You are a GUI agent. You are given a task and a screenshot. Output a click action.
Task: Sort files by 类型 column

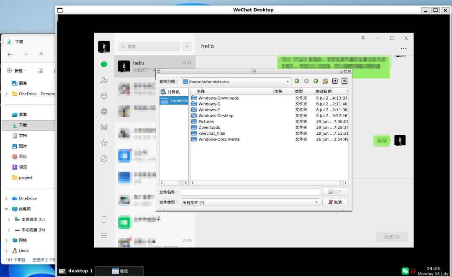click(304, 91)
